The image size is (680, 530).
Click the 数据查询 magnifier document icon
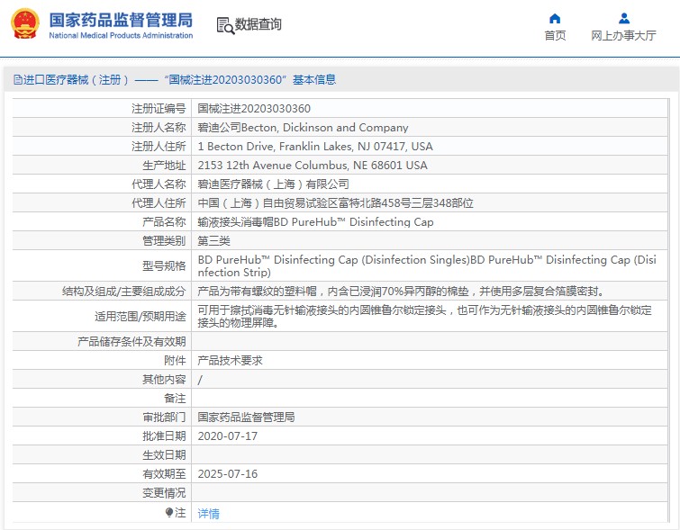(224, 25)
